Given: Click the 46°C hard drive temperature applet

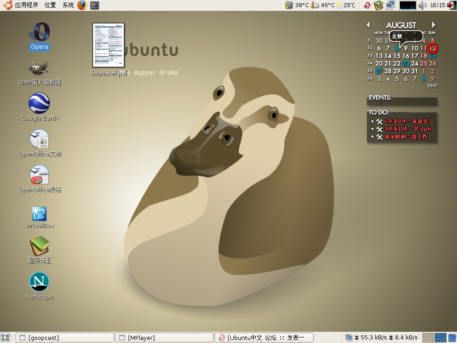Looking at the screenshot, I should [x=323, y=5].
